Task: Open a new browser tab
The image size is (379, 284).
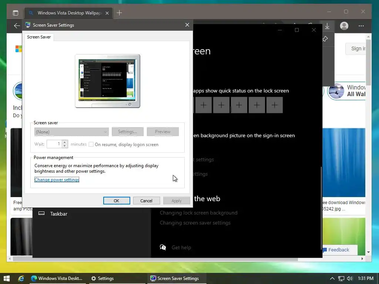Action: click(x=120, y=13)
